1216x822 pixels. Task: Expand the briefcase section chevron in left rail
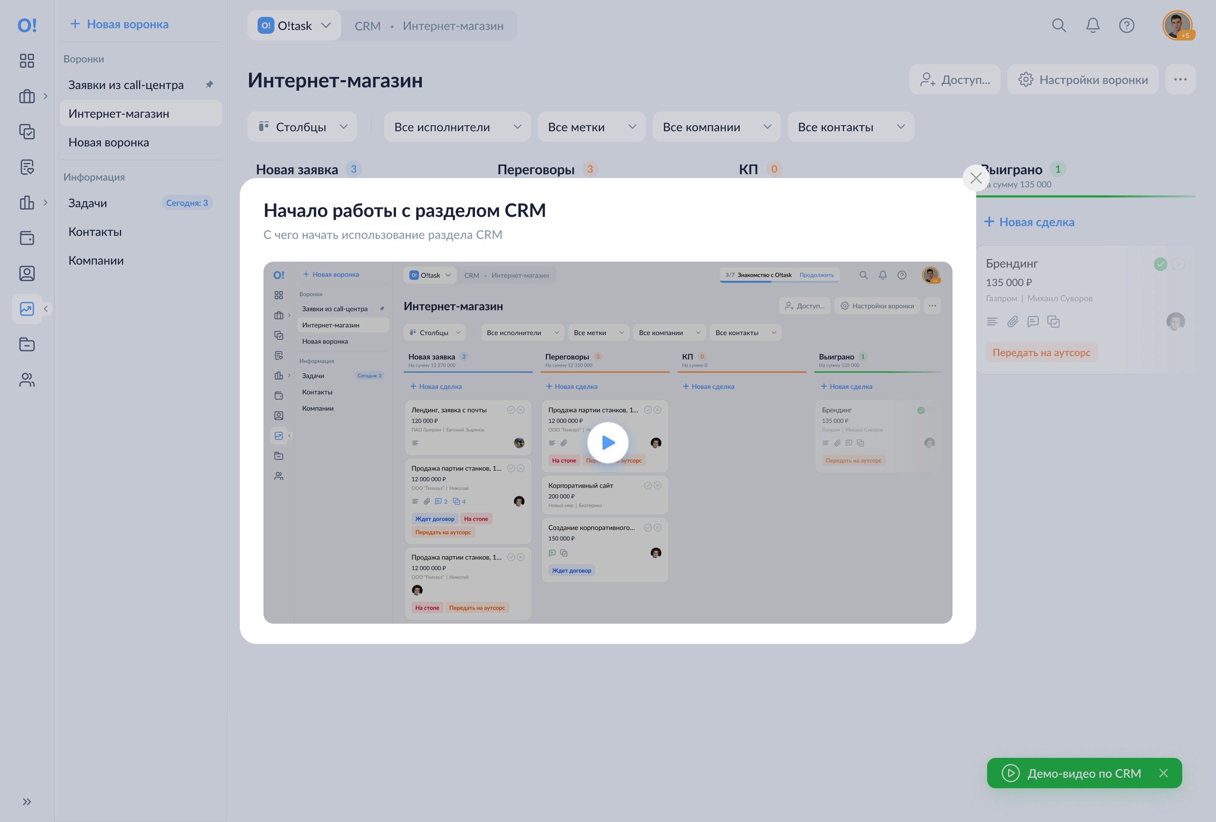pos(46,96)
